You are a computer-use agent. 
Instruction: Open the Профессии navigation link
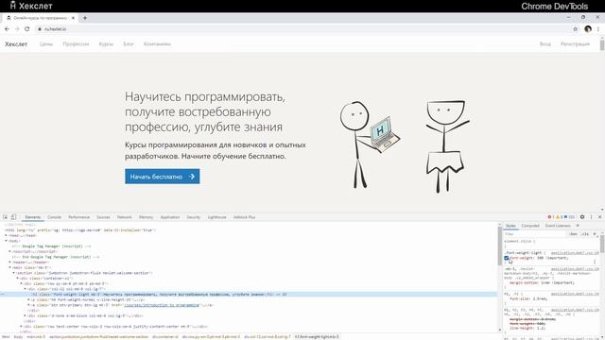[x=76, y=44]
